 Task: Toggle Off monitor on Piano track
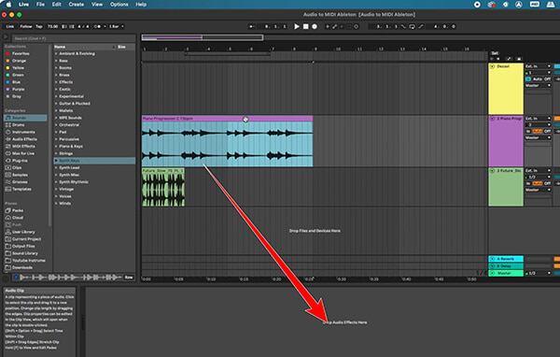[547, 131]
